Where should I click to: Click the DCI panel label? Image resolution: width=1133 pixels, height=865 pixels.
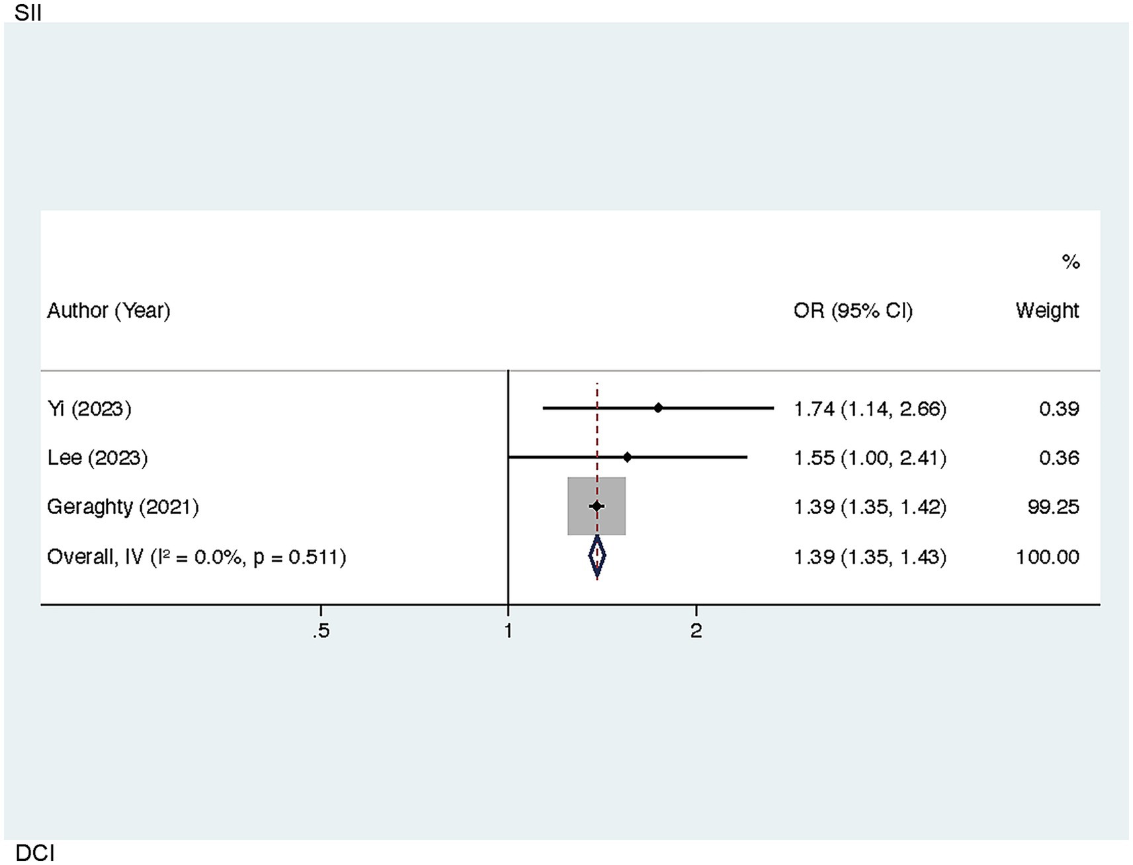click(x=35, y=853)
